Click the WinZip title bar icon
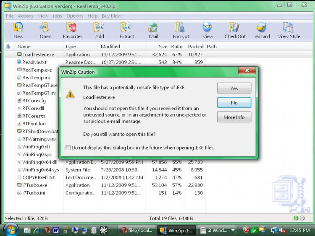 click(8, 6)
